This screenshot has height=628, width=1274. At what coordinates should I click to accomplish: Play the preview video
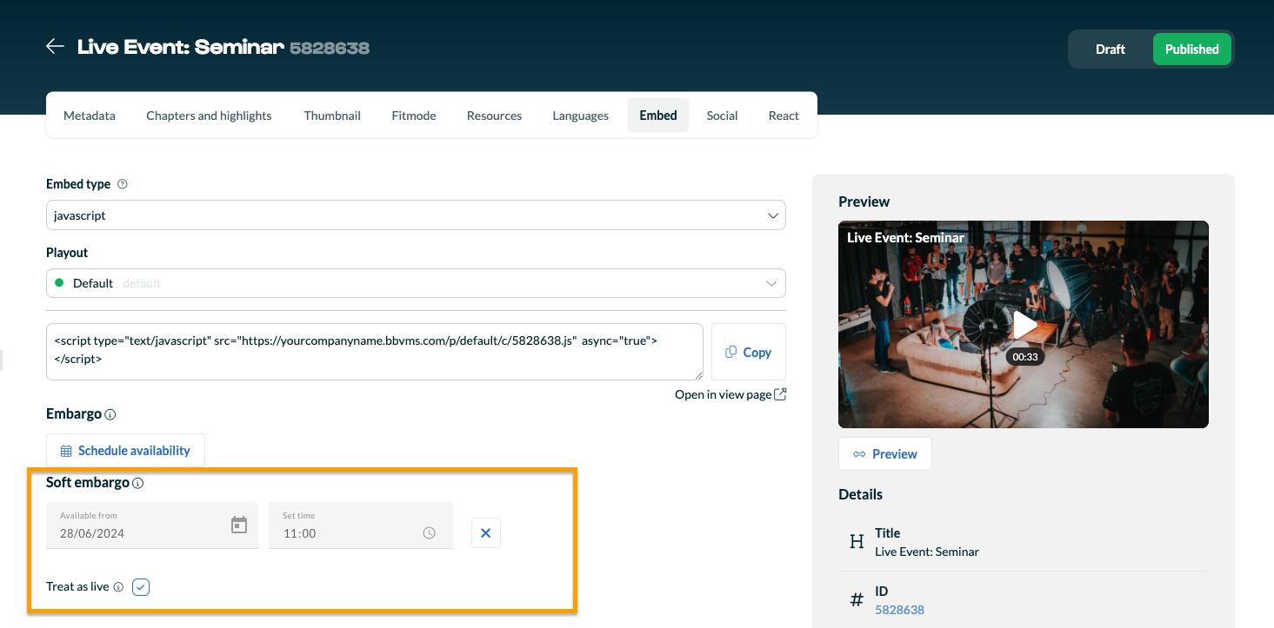point(1025,325)
